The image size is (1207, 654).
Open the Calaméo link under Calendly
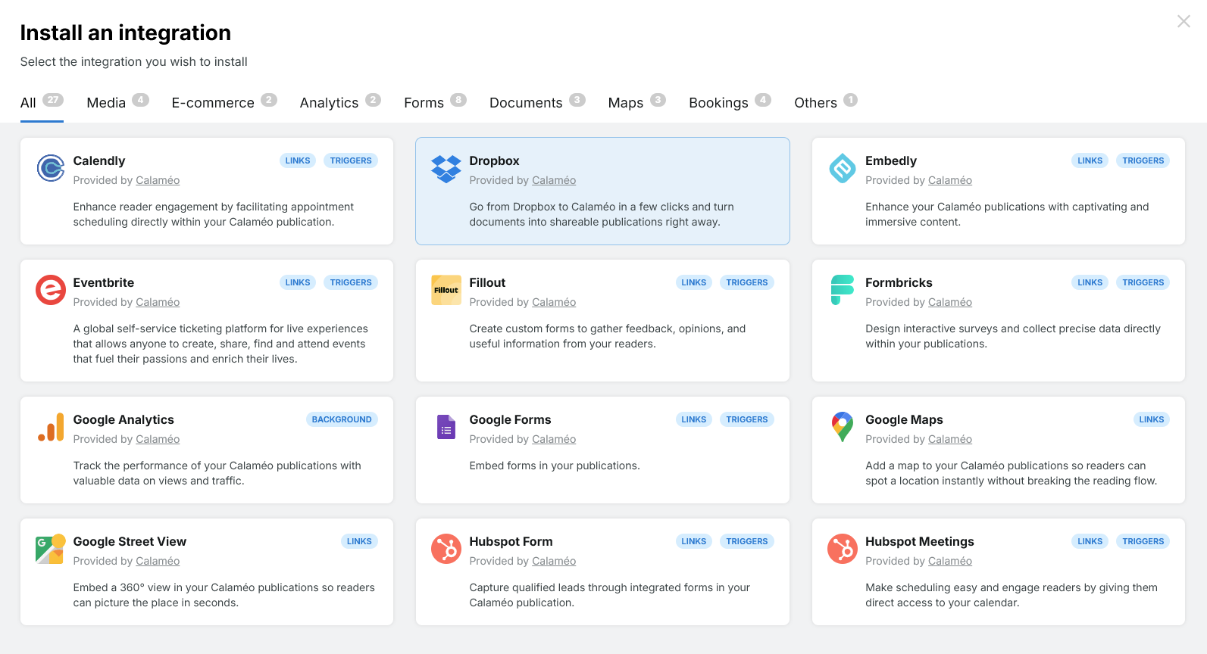(x=158, y=180)
